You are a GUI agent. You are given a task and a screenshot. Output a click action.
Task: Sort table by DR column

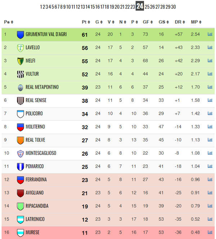180,22
